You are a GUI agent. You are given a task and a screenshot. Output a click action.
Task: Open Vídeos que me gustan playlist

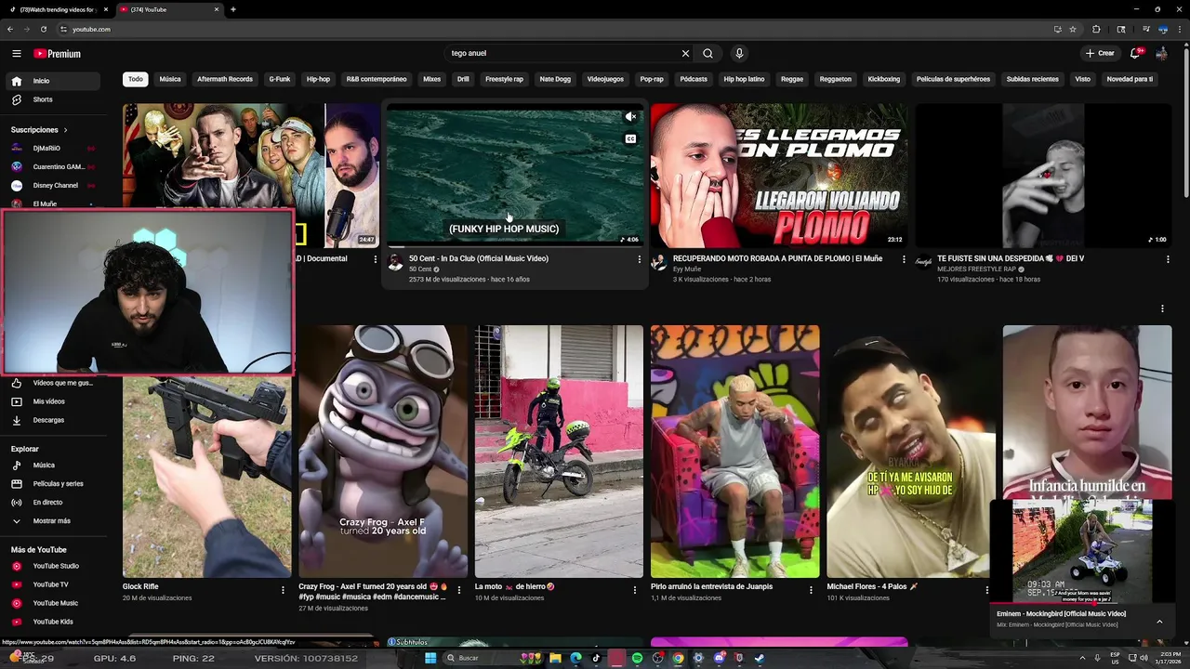click(54, 383)
